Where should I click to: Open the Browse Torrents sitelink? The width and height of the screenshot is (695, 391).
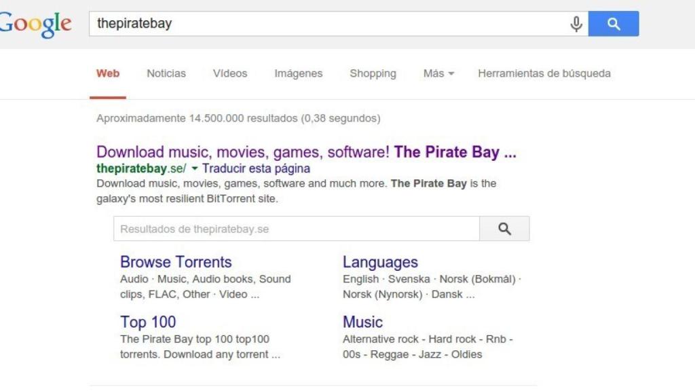tap(176, 262)
